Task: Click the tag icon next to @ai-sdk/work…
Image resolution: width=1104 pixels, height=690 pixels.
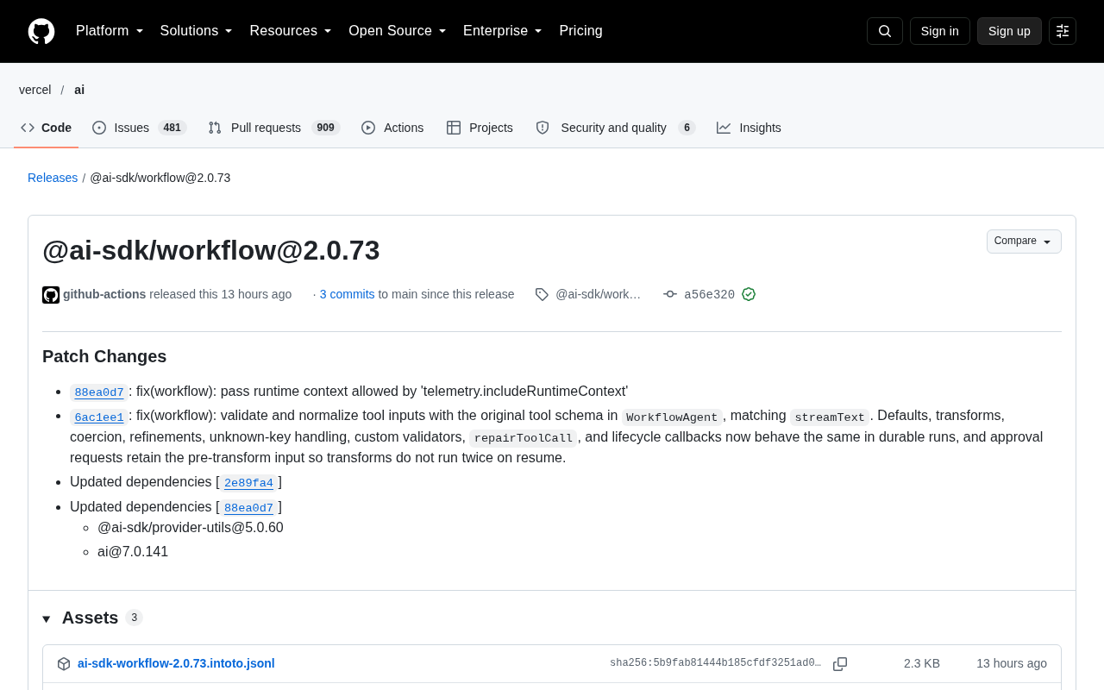Action: click(x=542, y=294)
